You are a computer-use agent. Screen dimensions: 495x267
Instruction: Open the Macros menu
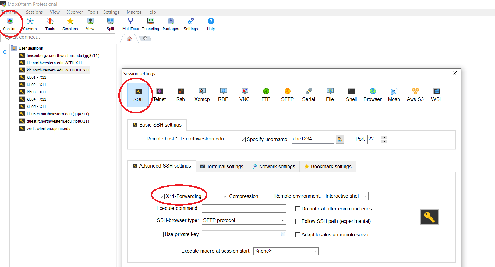[134, 12]
